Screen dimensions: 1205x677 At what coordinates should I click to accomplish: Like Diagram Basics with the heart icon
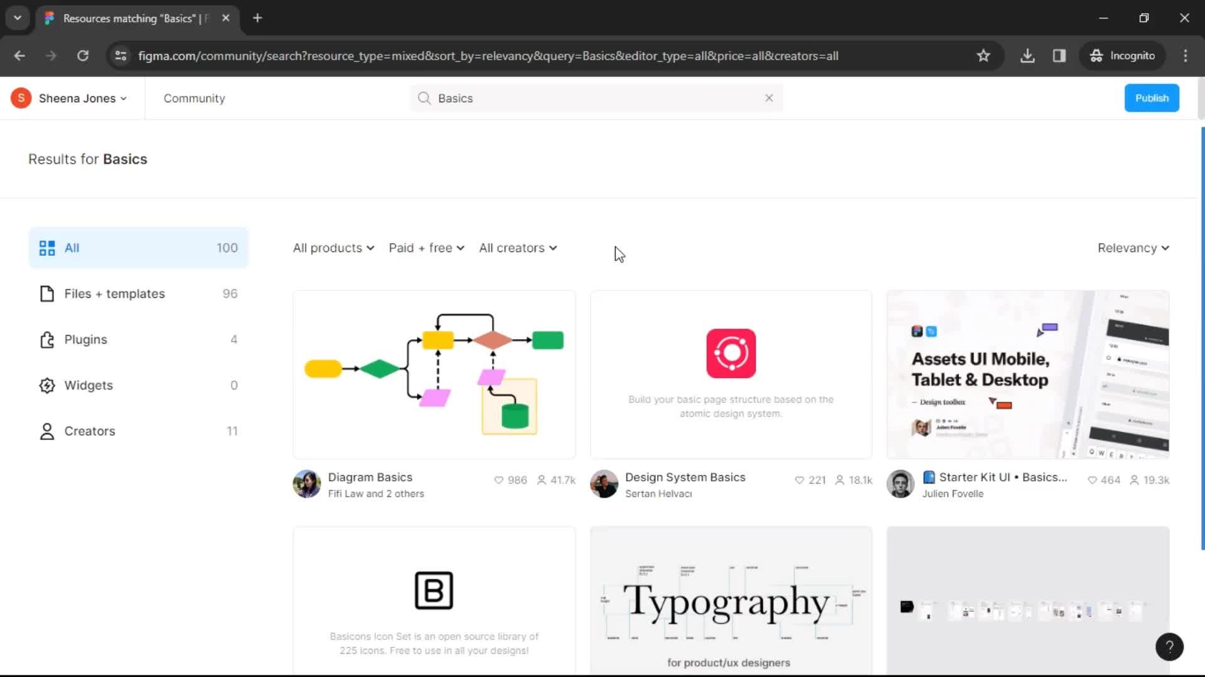[x=499, y=480]
